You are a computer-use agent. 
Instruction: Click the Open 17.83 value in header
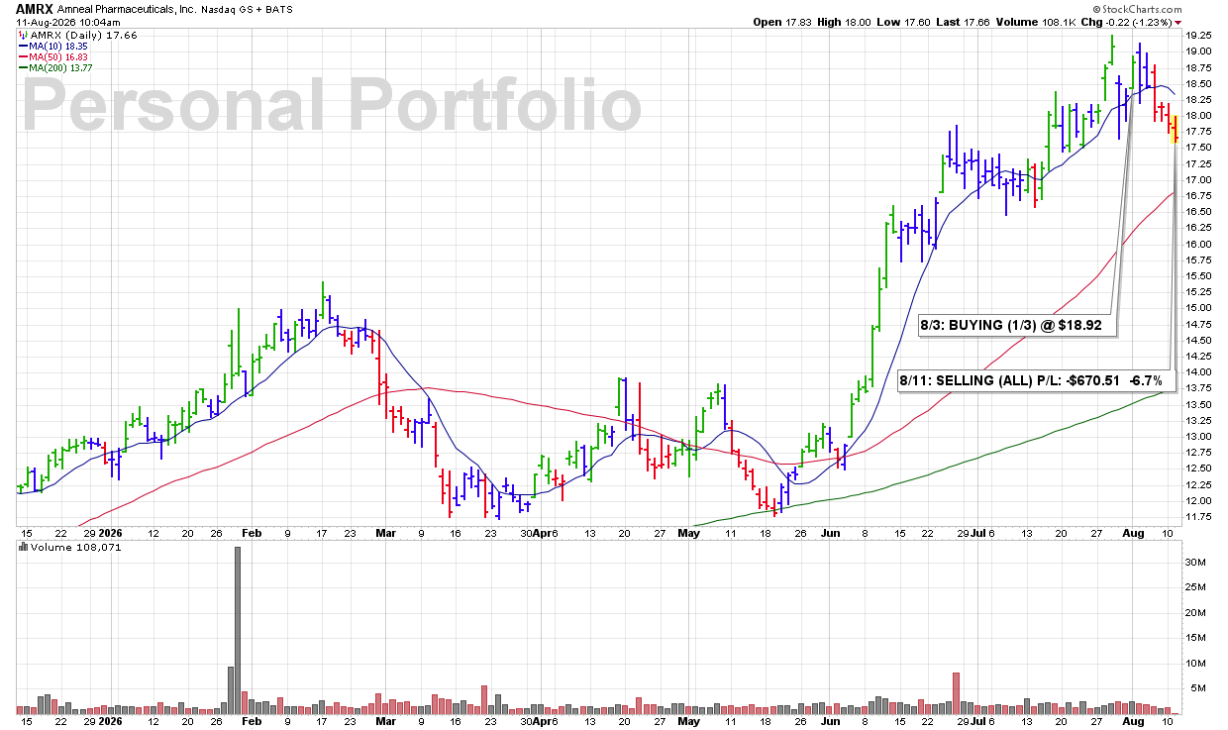click(x=781, y=22)
